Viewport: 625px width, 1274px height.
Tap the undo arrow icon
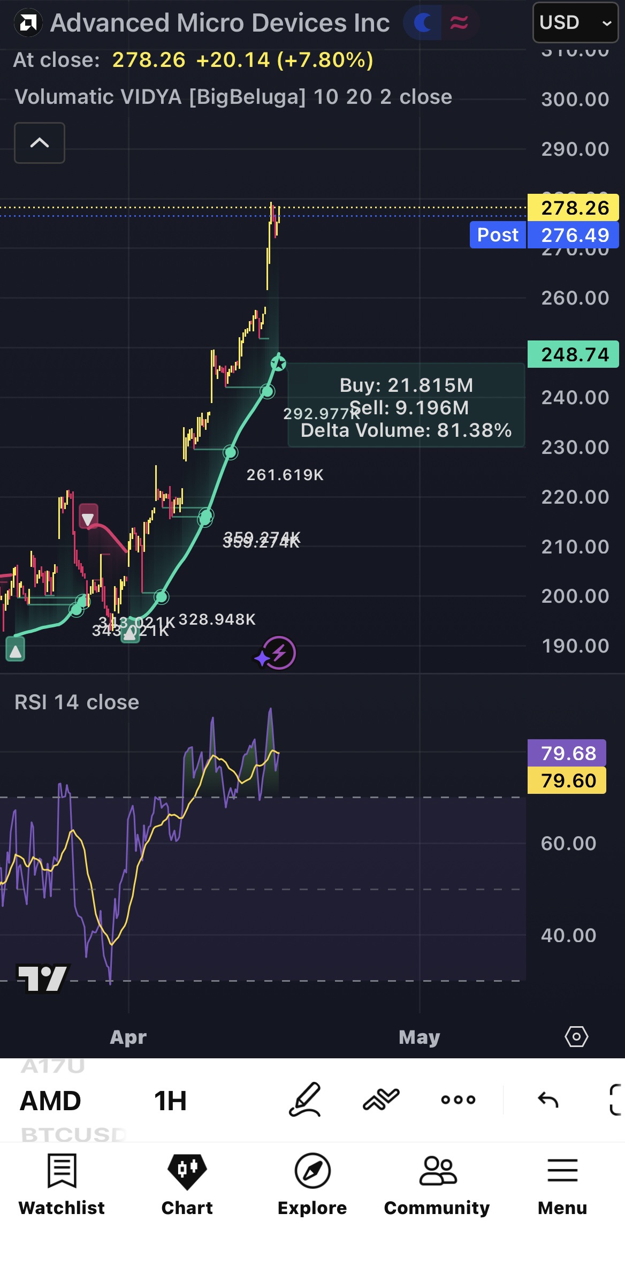548,1100
